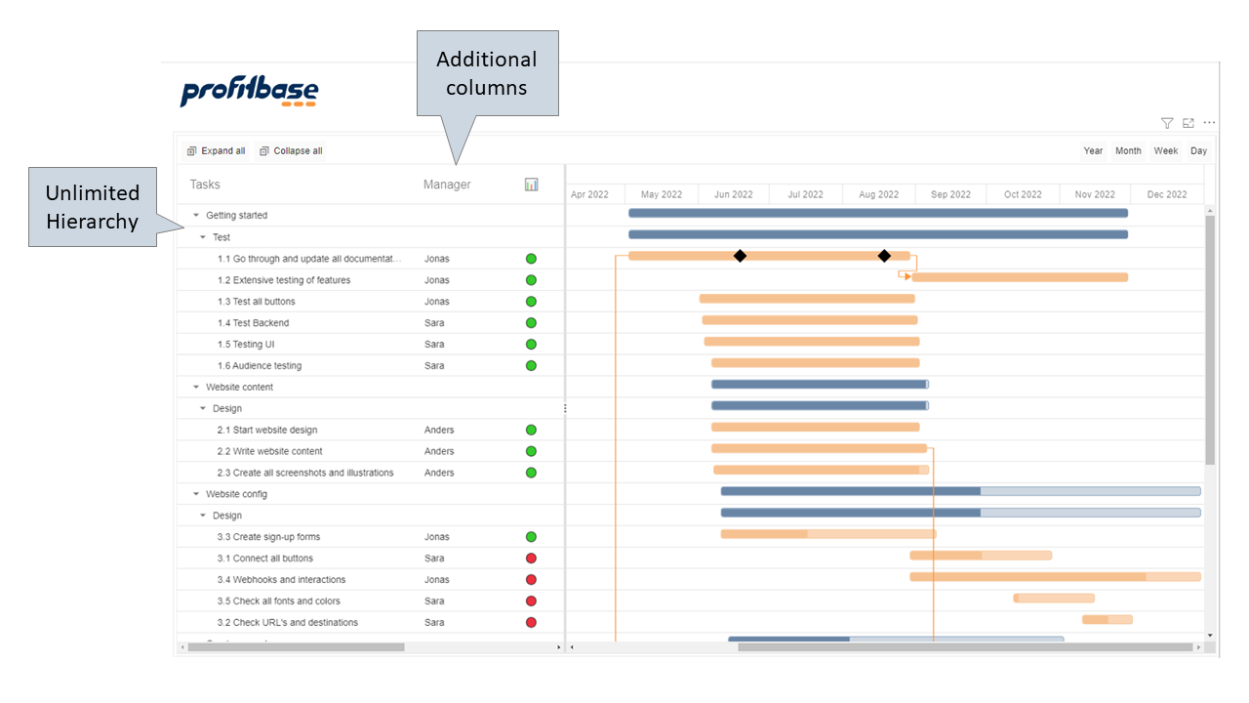This screenshot has height=703, width=1249.
Task: Collapse the Getting started group
Action: [196, 216]
